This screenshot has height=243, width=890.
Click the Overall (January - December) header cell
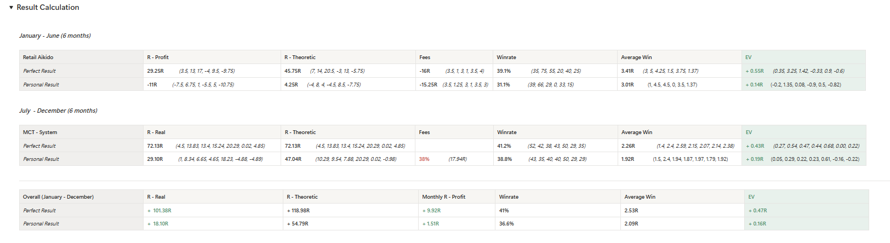81,196
